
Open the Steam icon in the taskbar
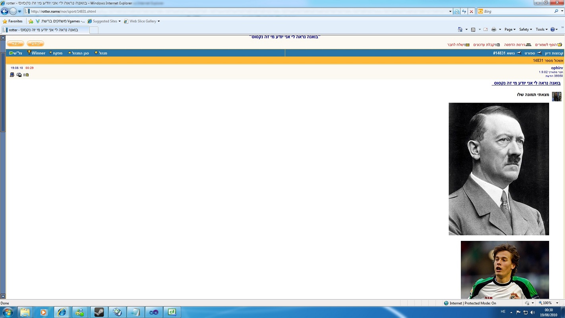pos(99,312)
